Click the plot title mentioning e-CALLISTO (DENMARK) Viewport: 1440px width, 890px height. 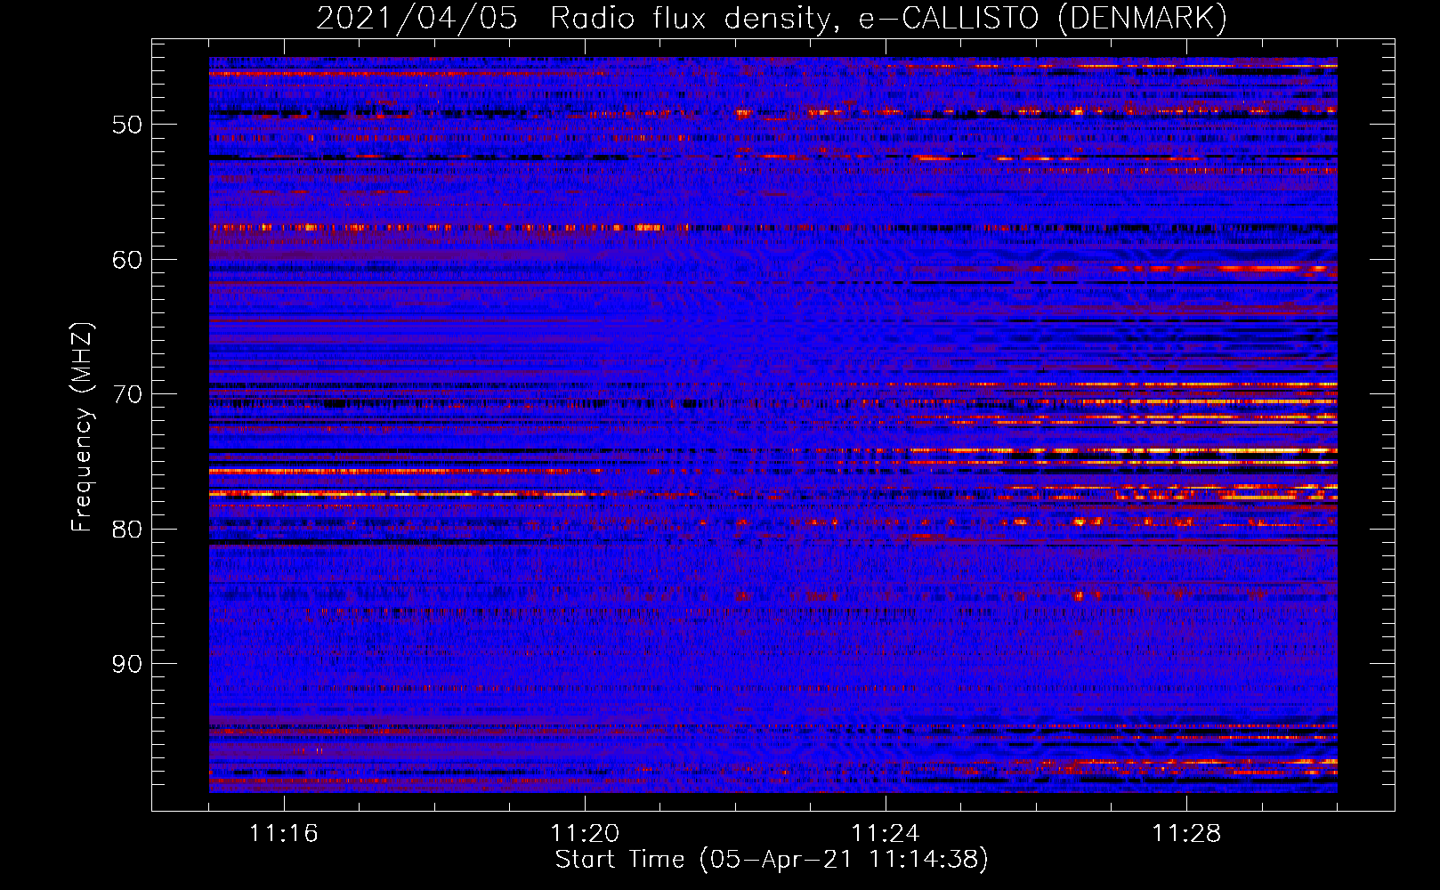772,19
